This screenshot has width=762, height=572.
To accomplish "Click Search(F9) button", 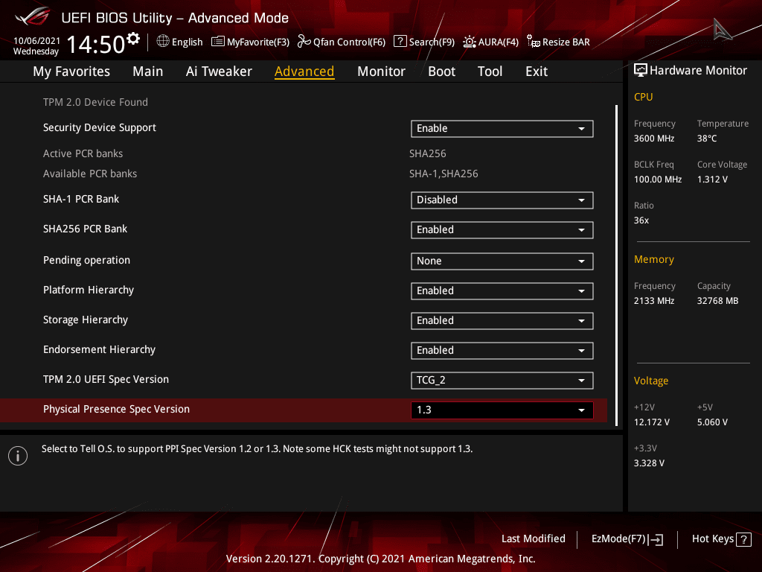I will pos(424,42).
